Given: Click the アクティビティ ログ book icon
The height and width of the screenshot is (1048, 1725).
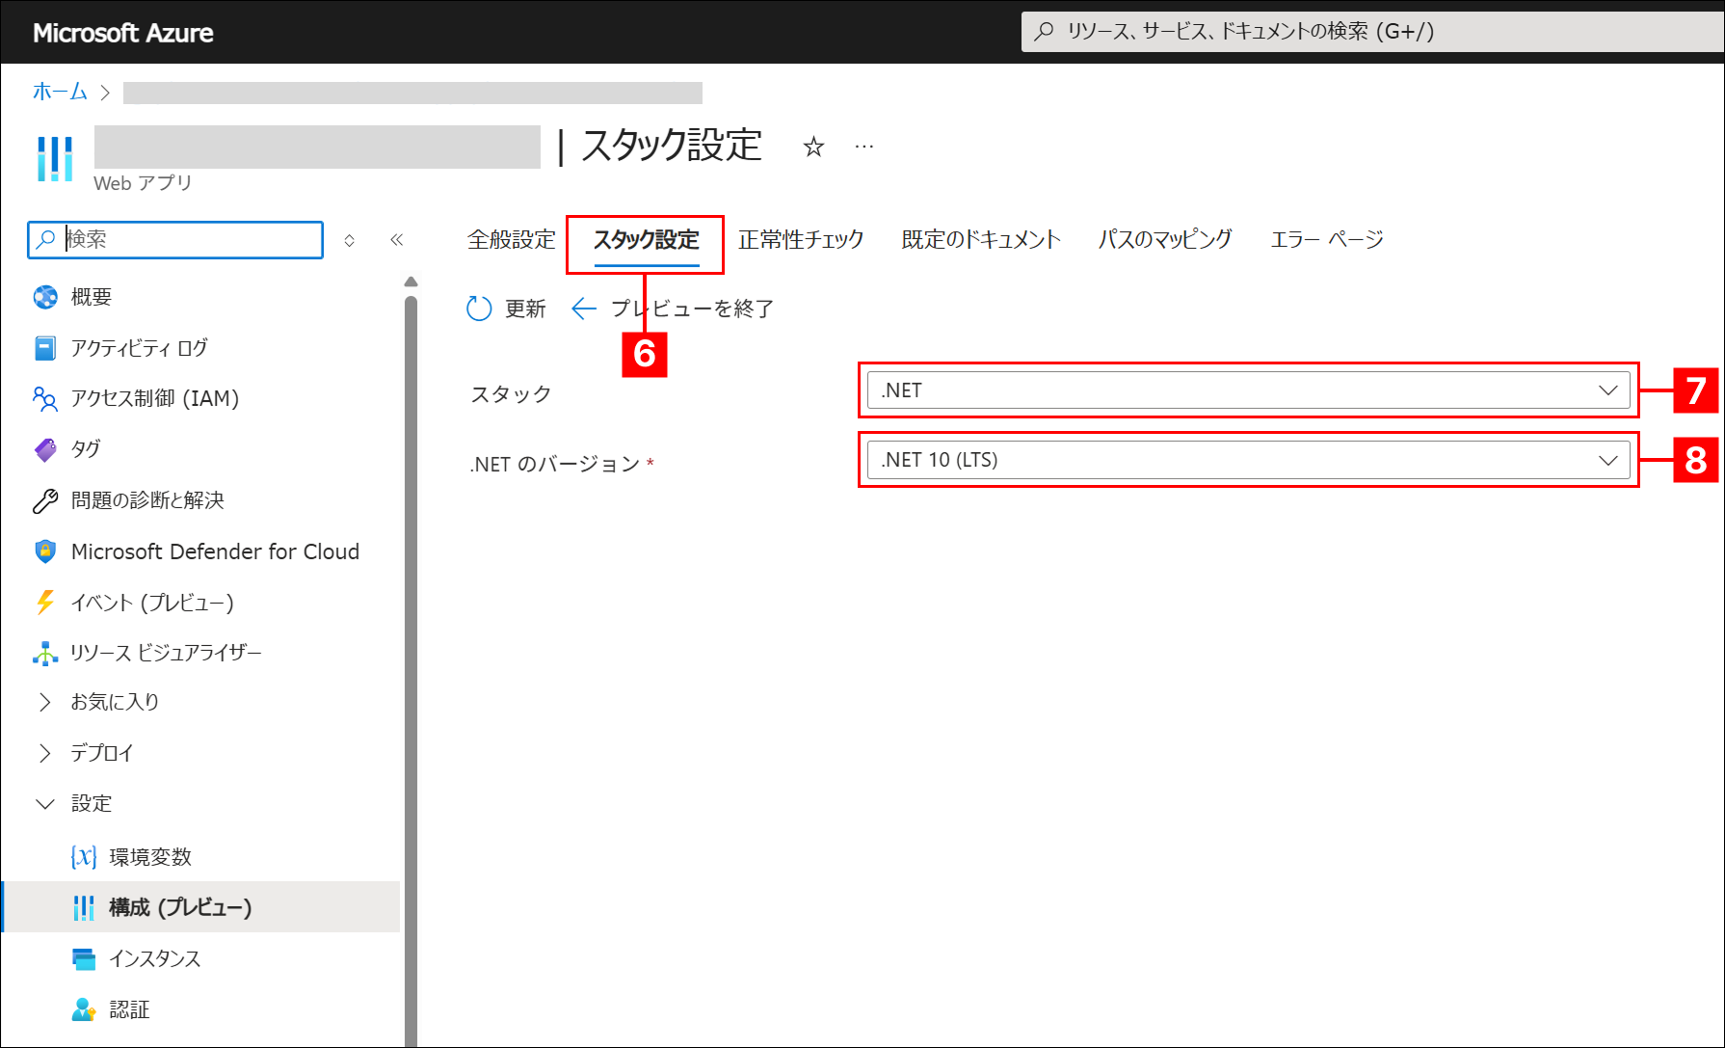Looking at the screenshot, I should coord(45,348).
